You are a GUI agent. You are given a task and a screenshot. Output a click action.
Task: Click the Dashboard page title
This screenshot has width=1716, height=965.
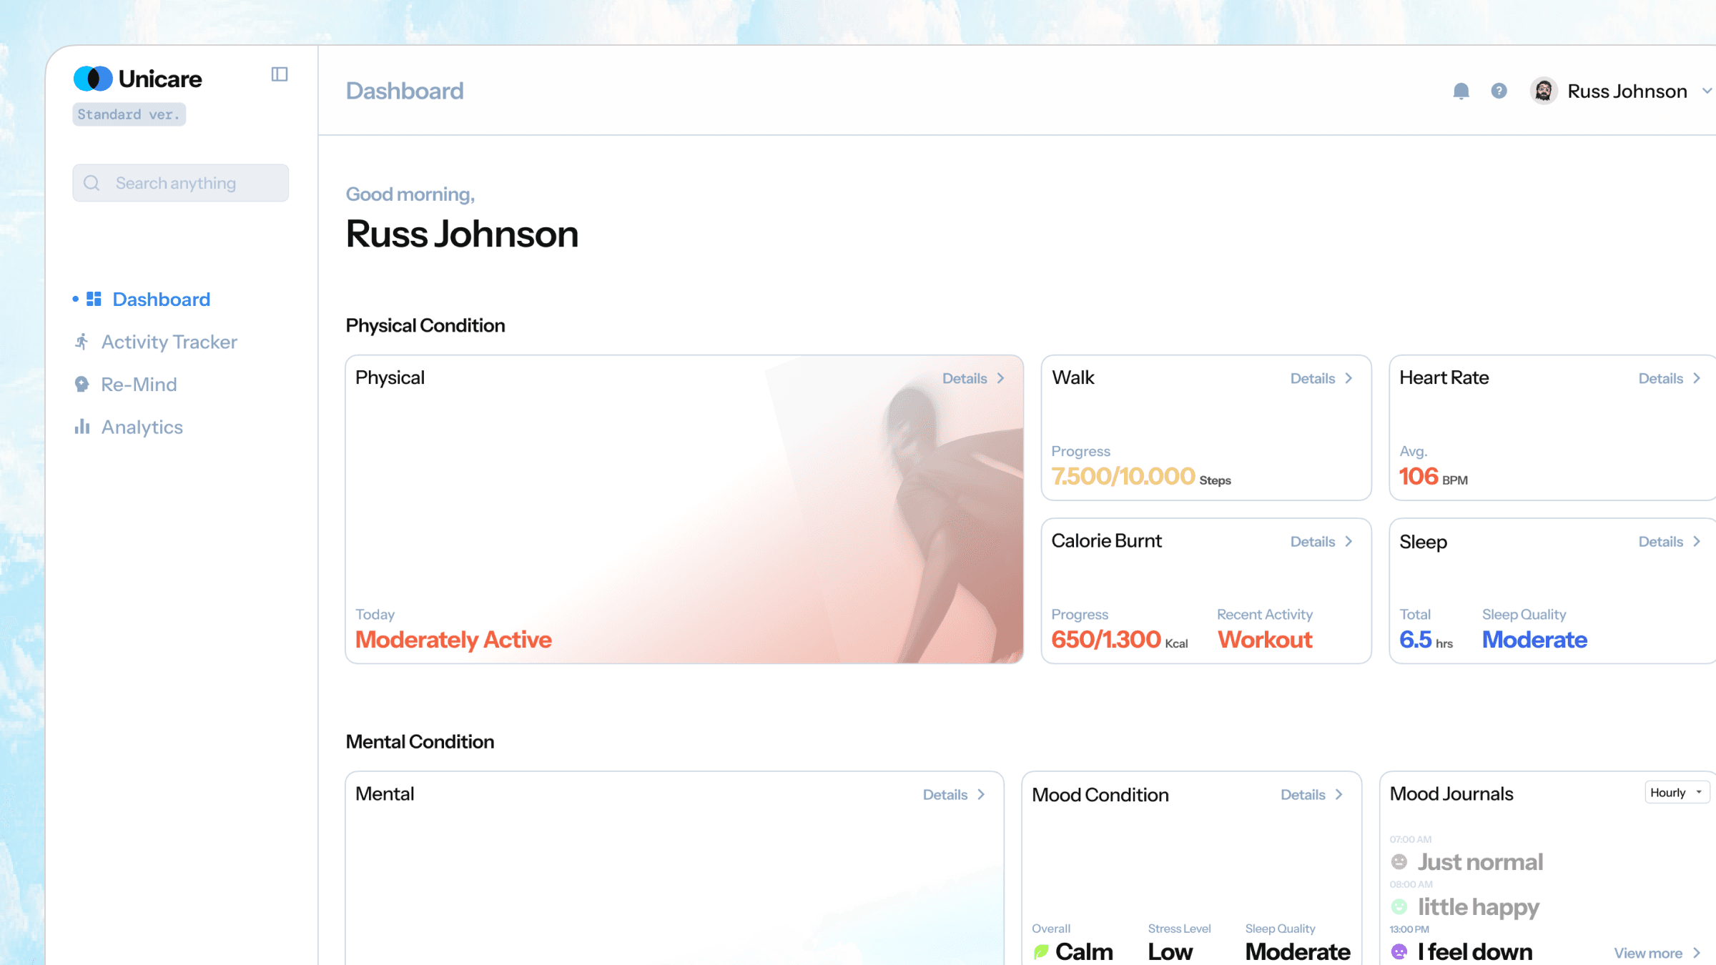(x=405, y=91)
